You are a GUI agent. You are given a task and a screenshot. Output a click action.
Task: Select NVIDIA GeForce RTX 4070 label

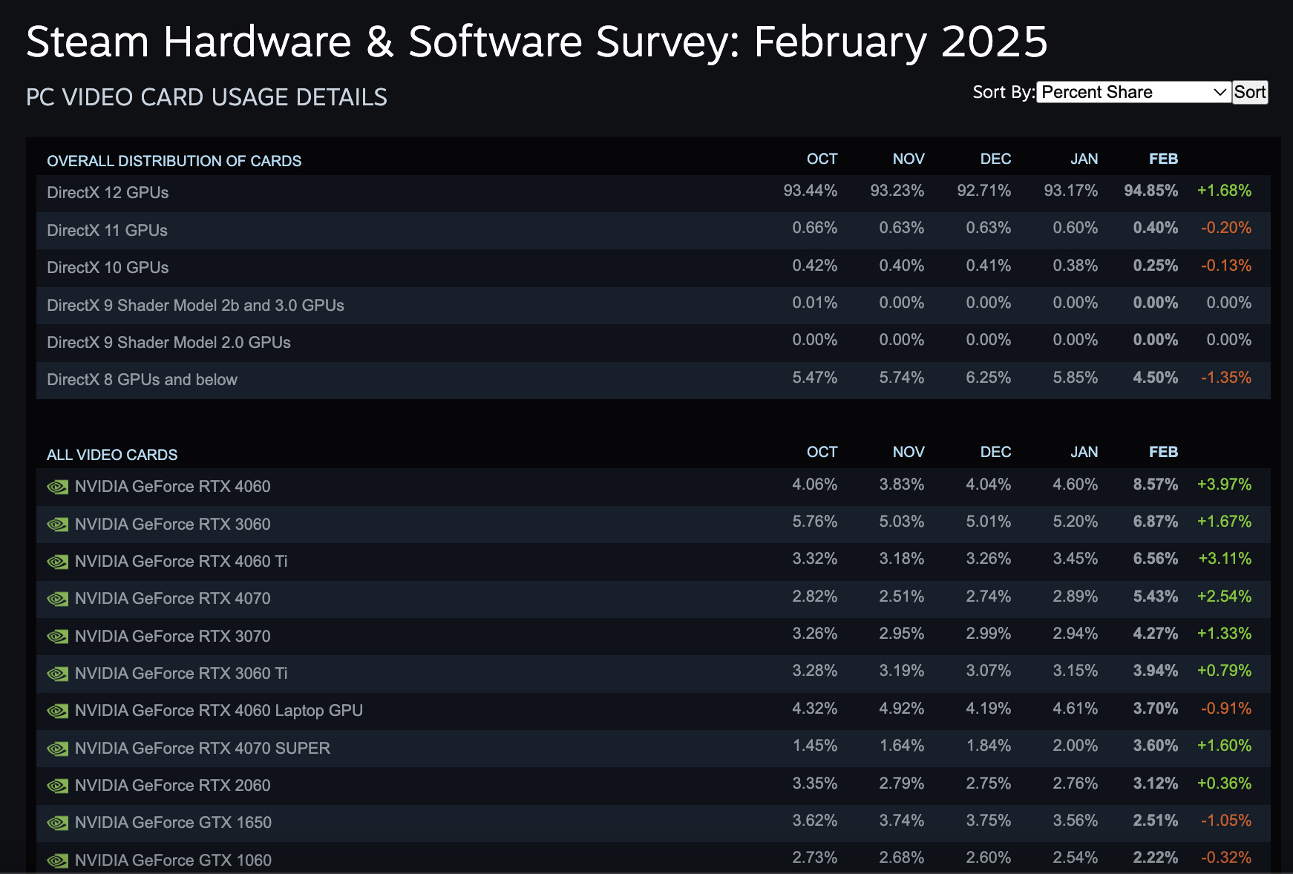click(173, 599)
